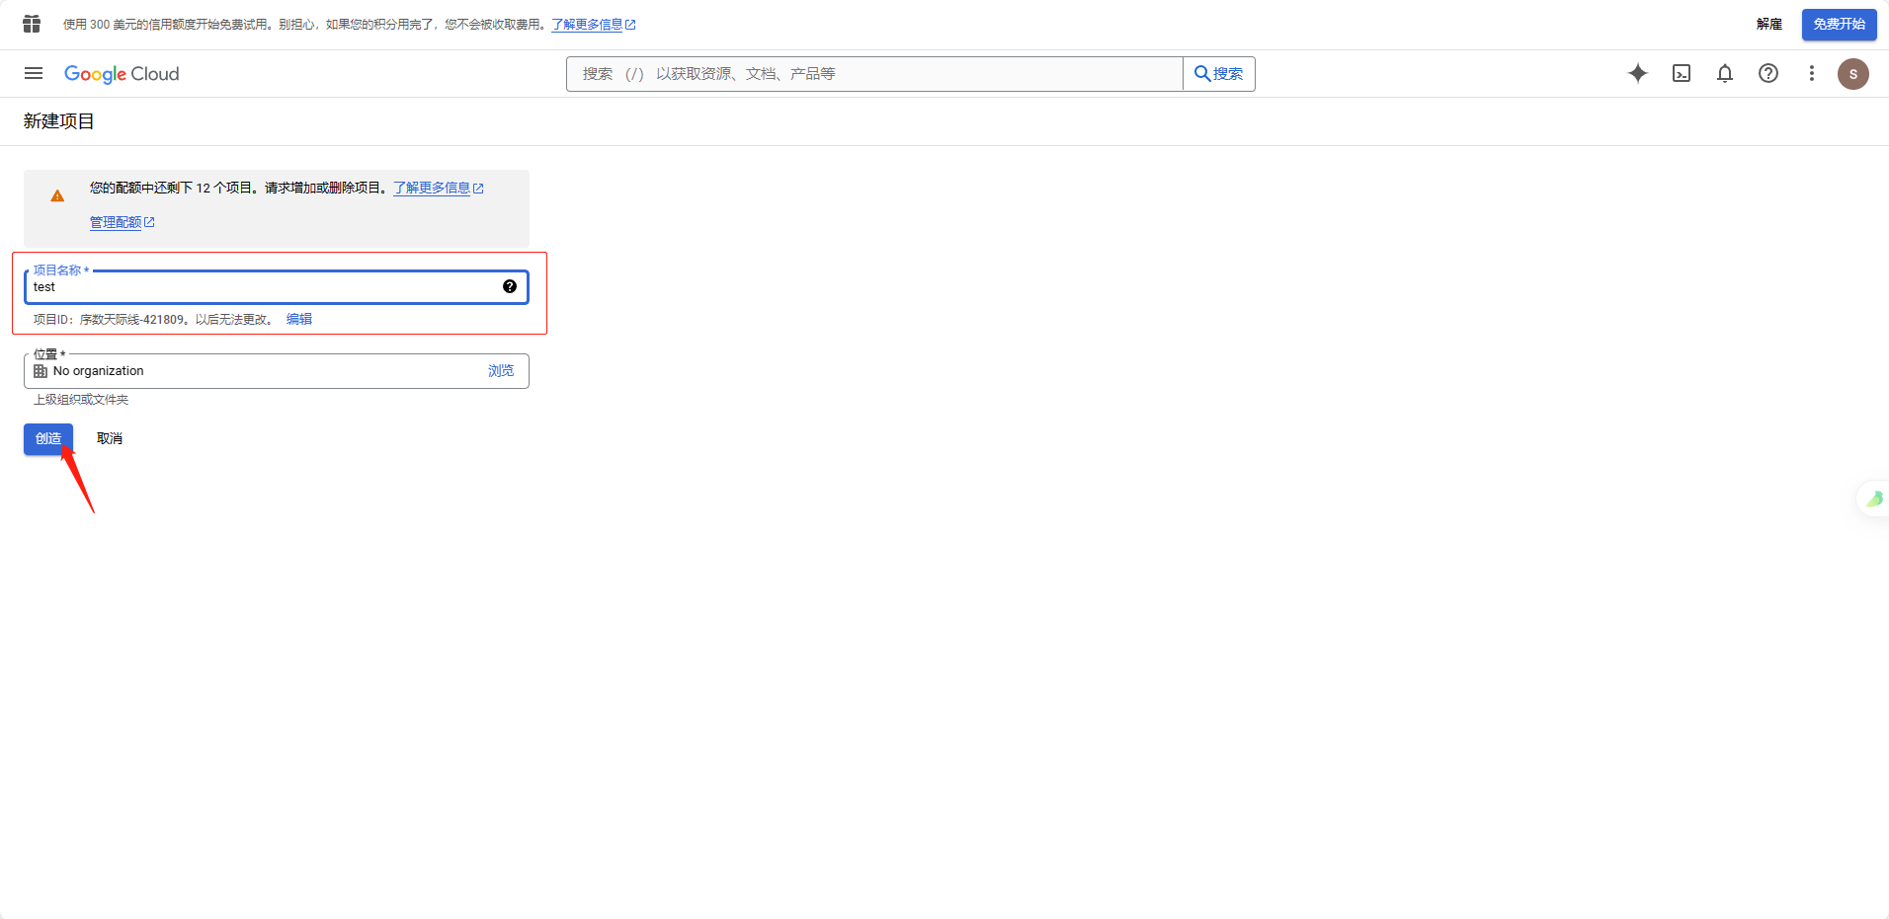
Task: Click the quota remaining 12 projects message
Action: pyautogui.click(x=239, y=188)
